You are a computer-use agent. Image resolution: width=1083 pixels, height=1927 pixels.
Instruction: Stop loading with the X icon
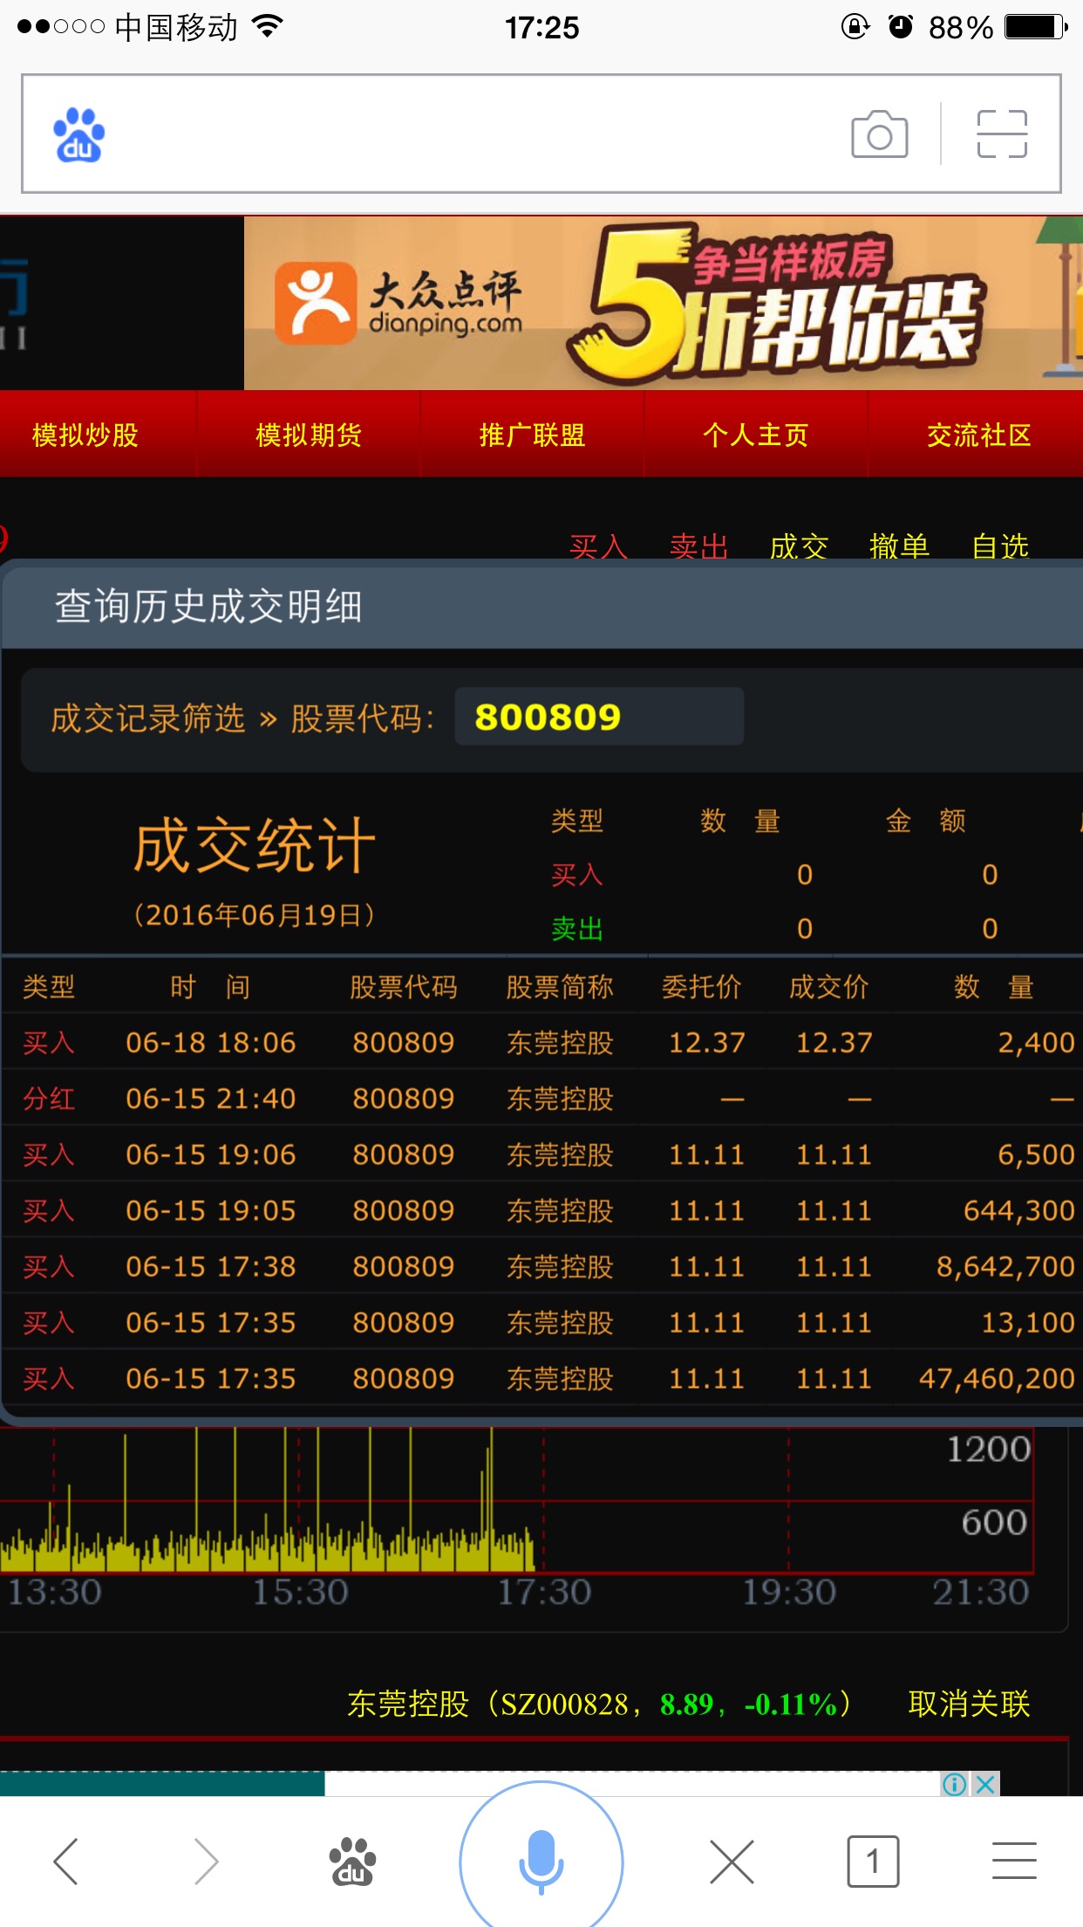[x=731, y=1862]
